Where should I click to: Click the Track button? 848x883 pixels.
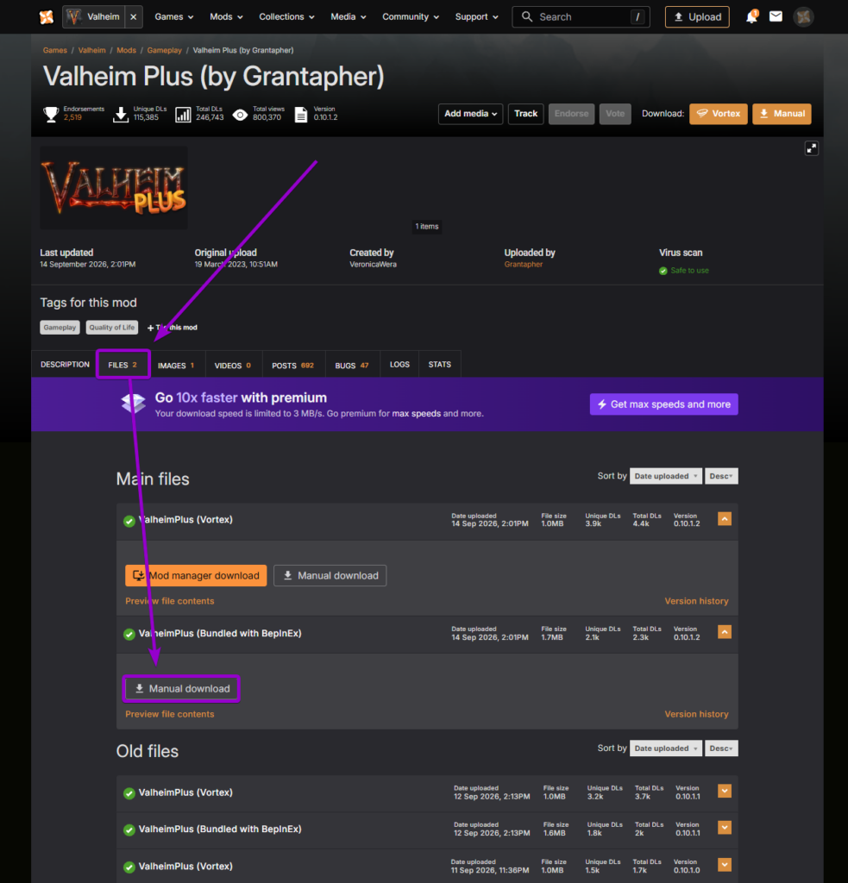click(525, 114)
